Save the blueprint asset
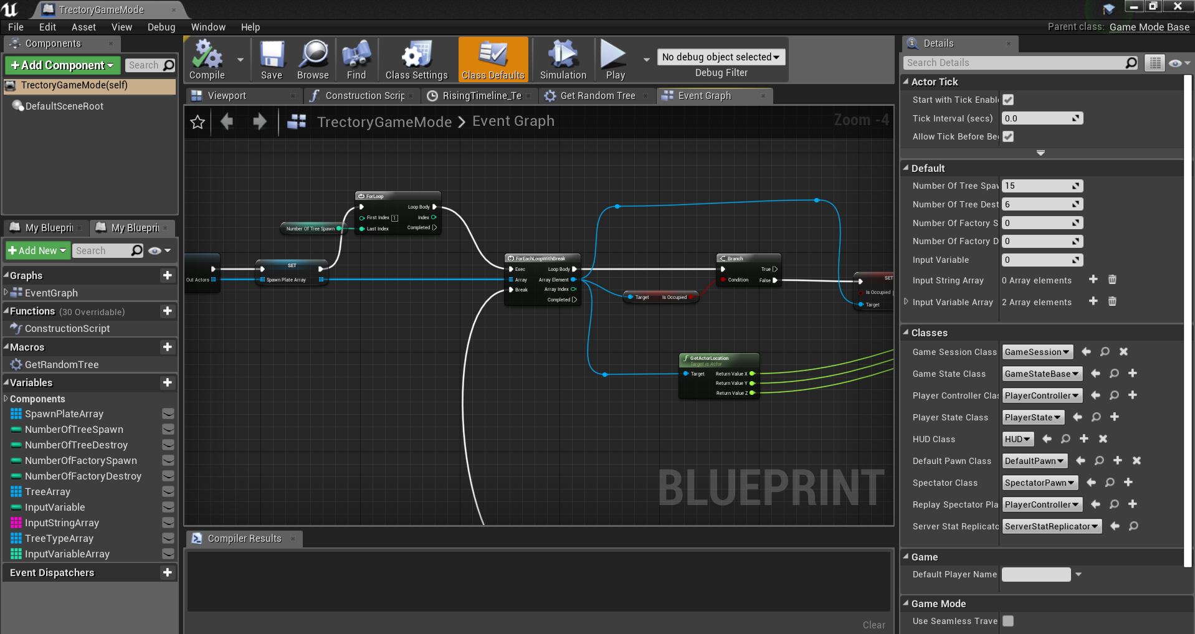This screenshot has height=634, width=1195. click(x=272, y=60)
